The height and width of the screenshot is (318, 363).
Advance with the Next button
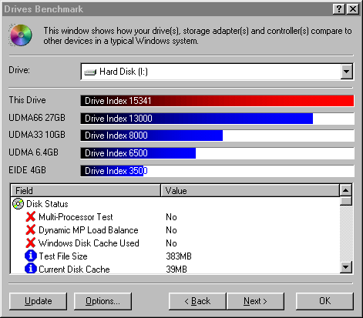[x=255, y=301]
